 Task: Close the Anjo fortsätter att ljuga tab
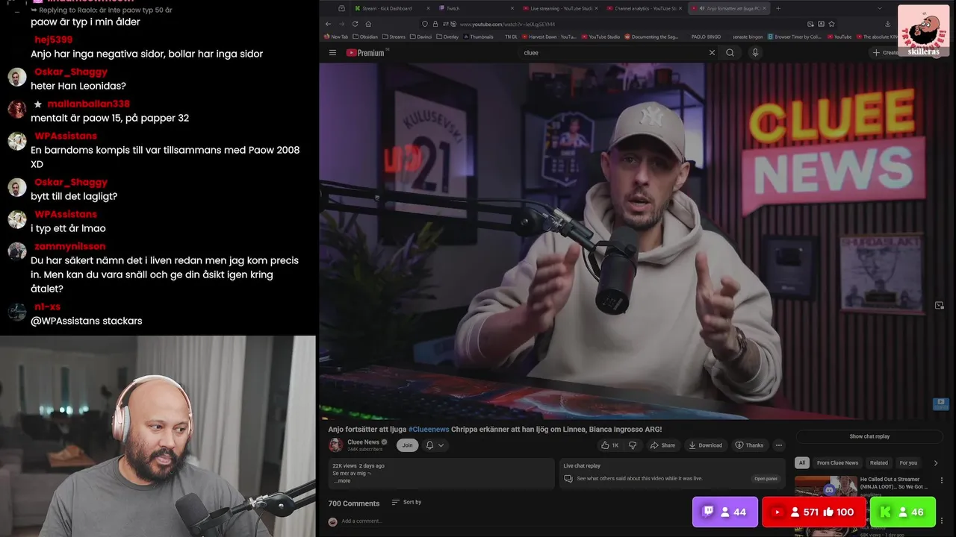click(x=764, y=8)
